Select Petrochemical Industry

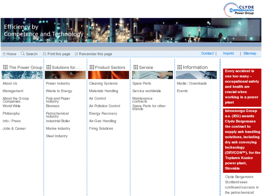[57, 115]
